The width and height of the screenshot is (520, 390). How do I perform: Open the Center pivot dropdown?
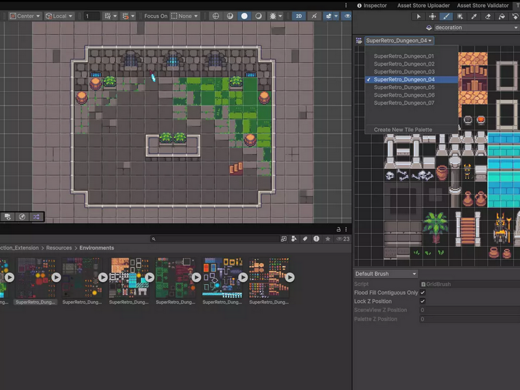pos(25,16)
